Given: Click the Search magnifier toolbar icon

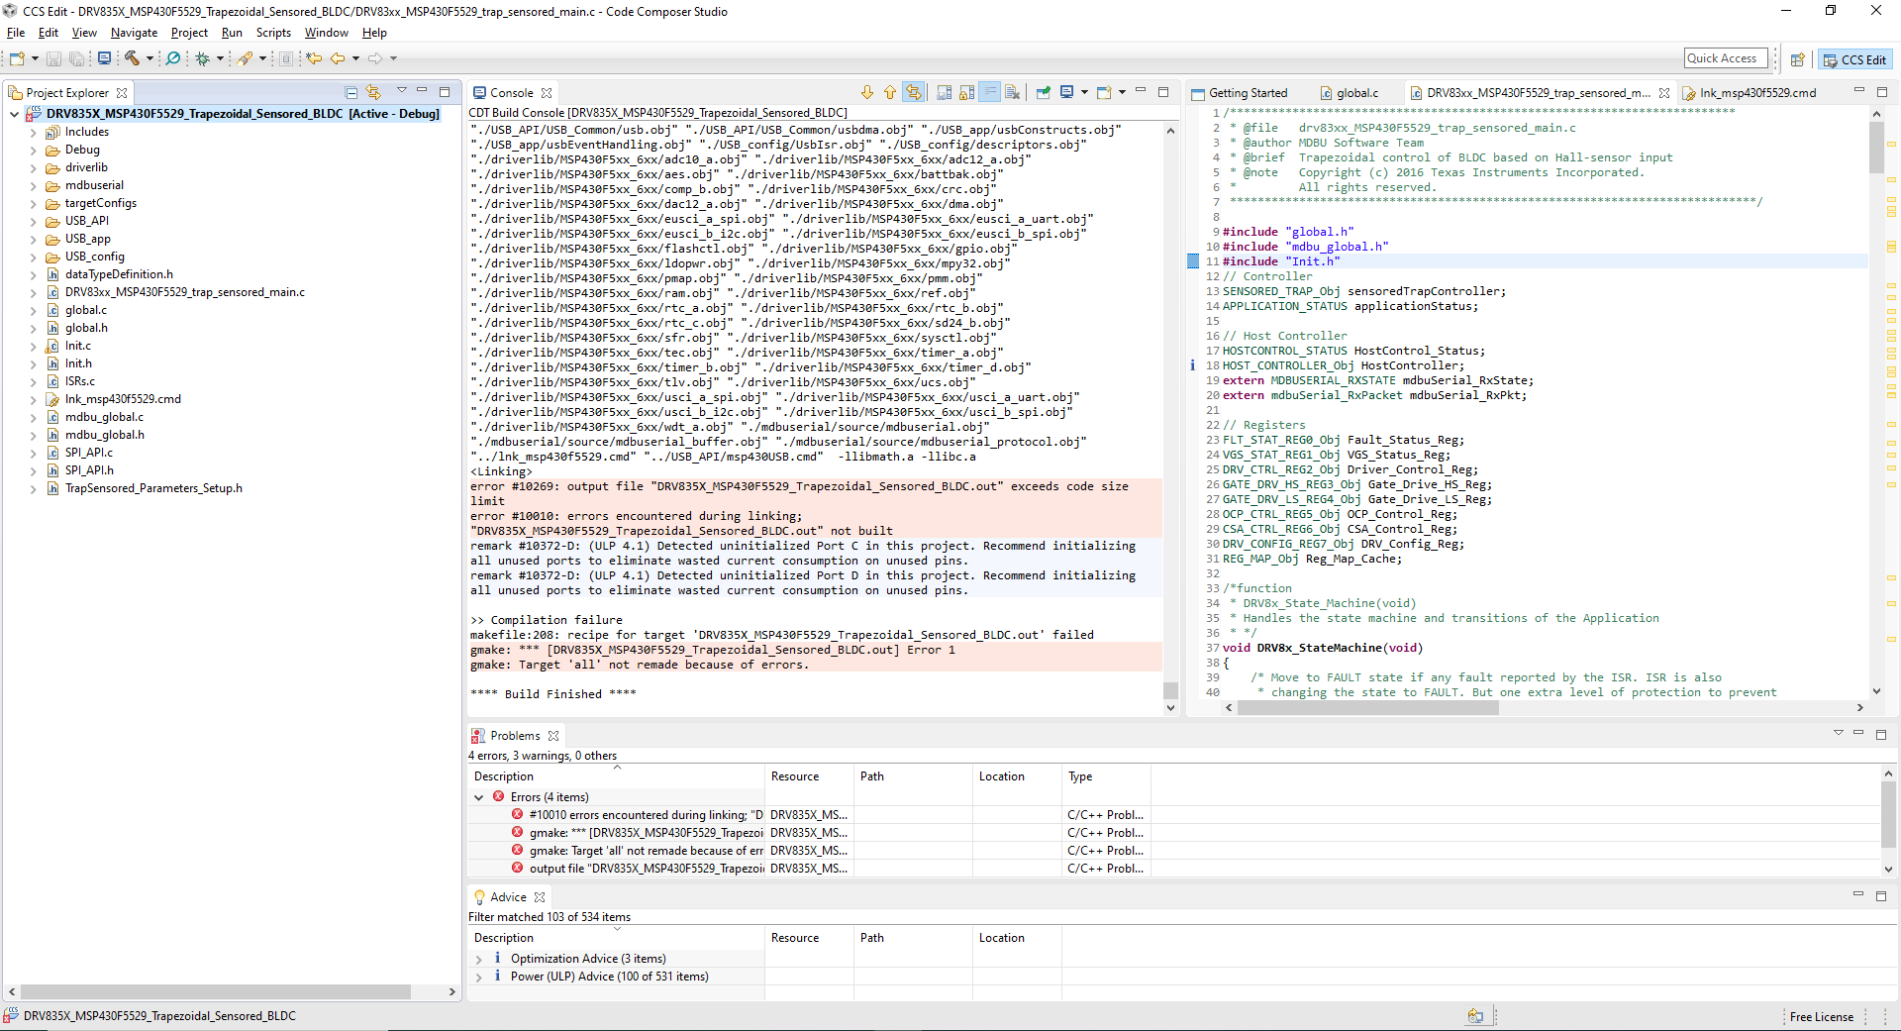Looking at the screenshot, I should 173,58.
